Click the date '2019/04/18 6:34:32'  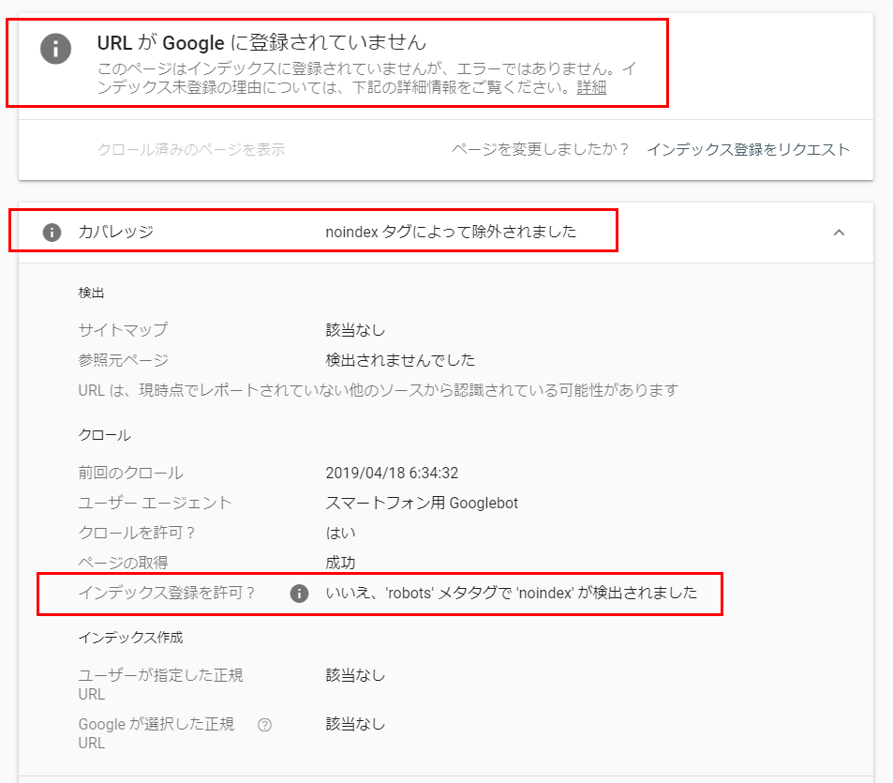tap(392, 473)
